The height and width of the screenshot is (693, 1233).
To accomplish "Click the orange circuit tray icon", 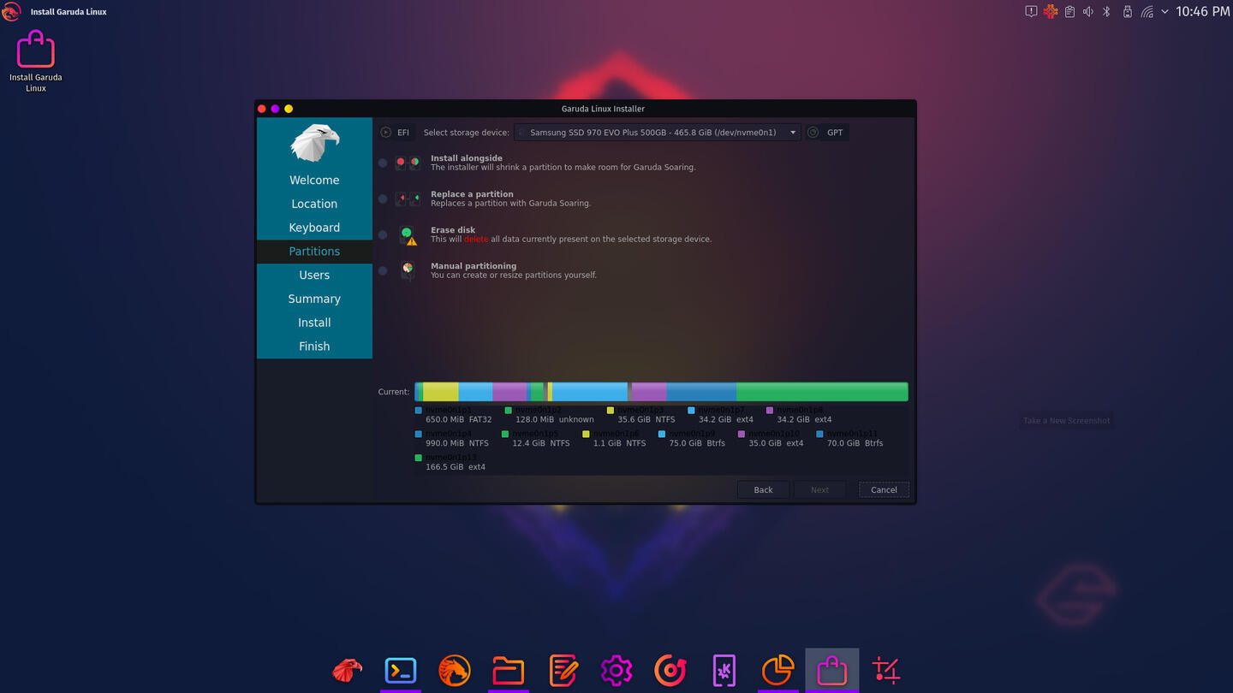I will click(x=1051, y=12).
